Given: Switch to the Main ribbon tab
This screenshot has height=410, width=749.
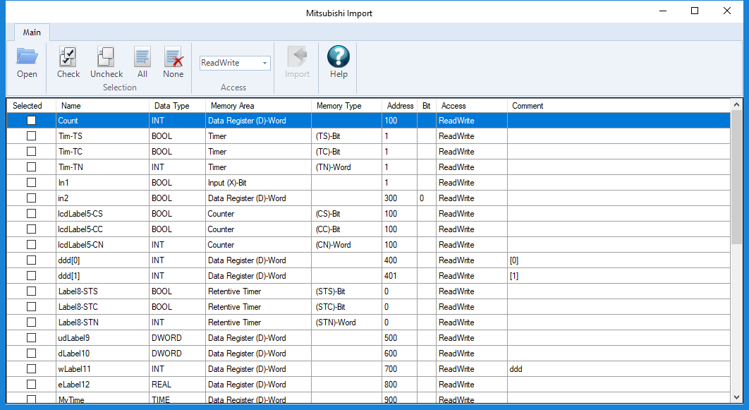Looking at the screenshot, I should point(32,32).
